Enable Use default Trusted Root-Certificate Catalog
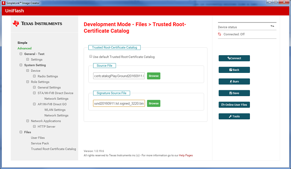 [x=91, y=57]
